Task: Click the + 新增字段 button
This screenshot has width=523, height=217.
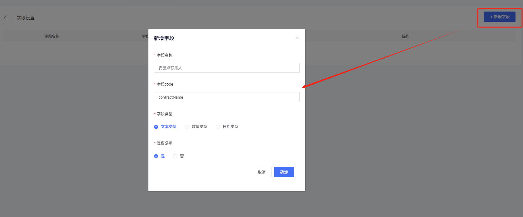Action: (499, 17)
